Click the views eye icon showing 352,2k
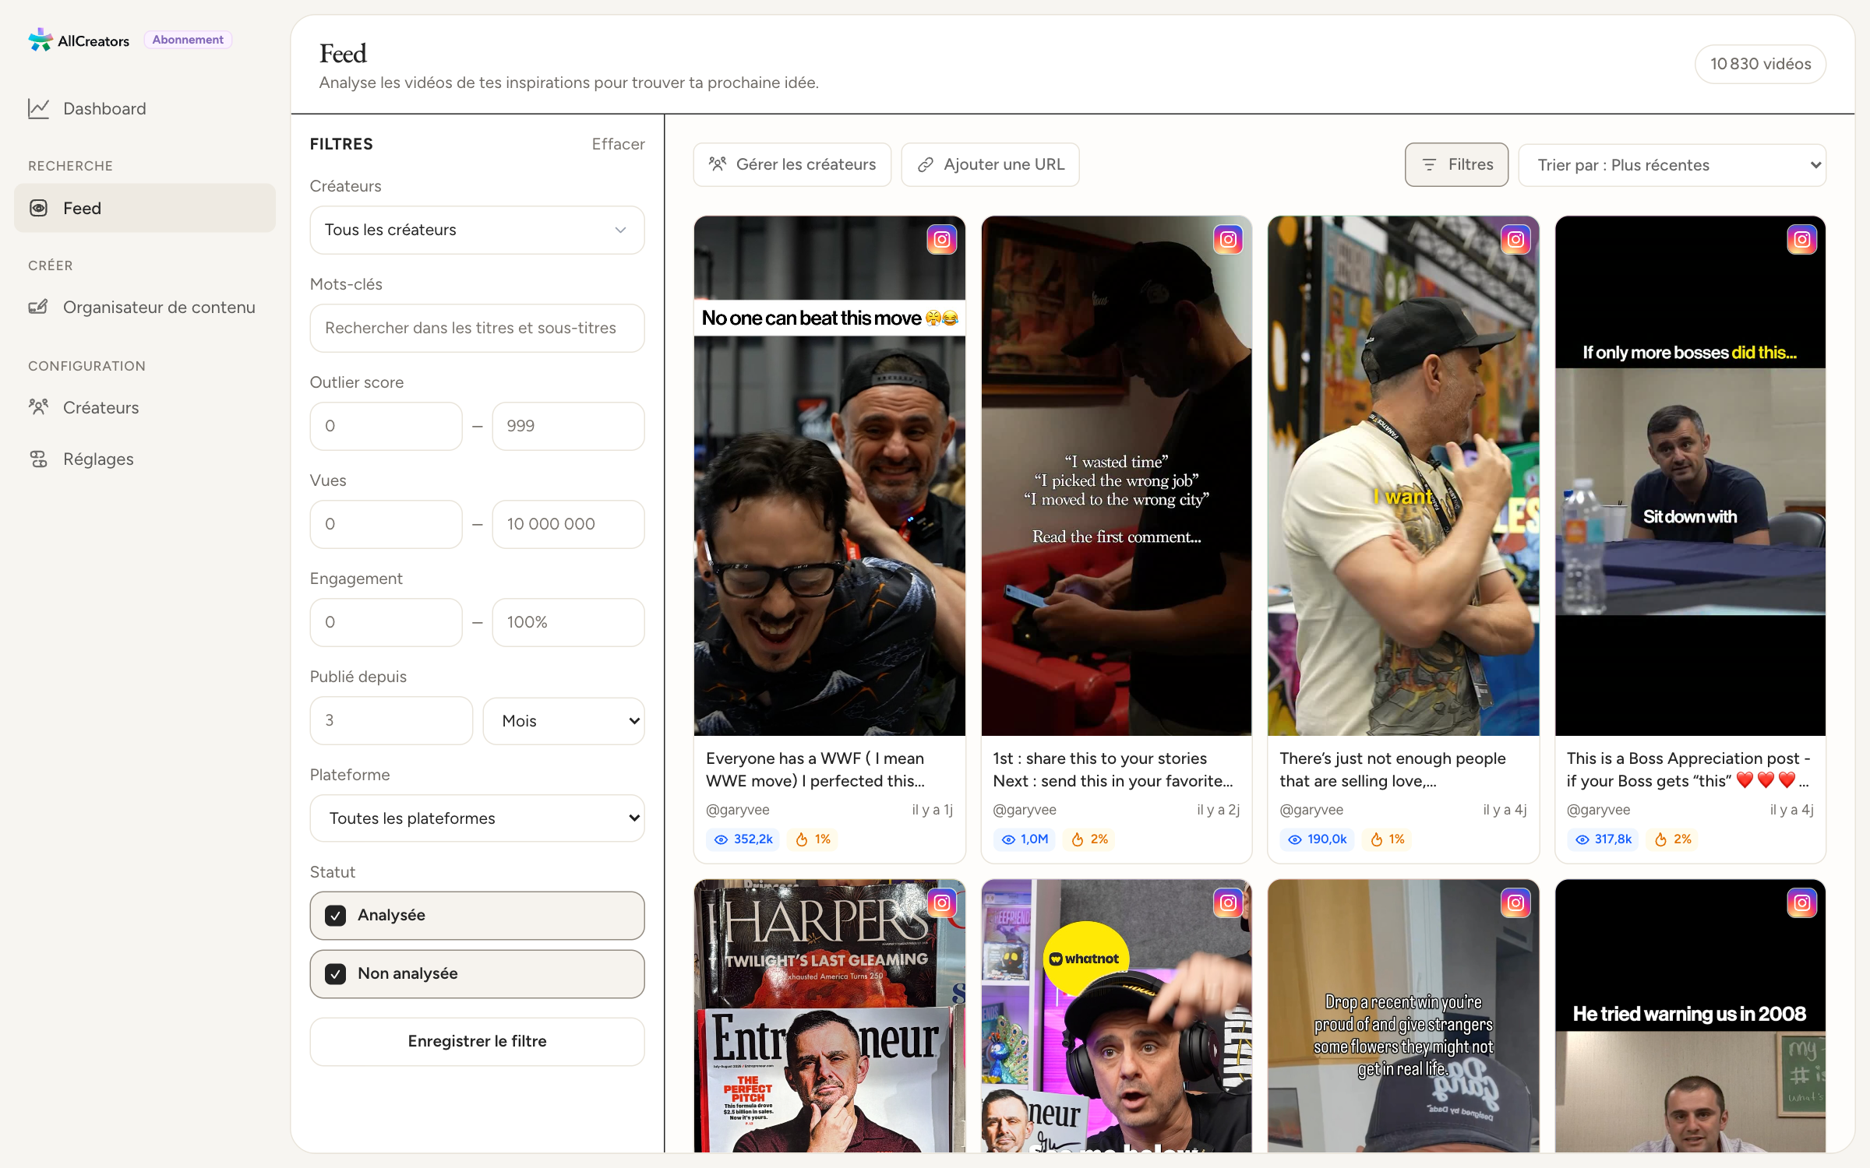The image size is (1870, 1168). point(721,839)
